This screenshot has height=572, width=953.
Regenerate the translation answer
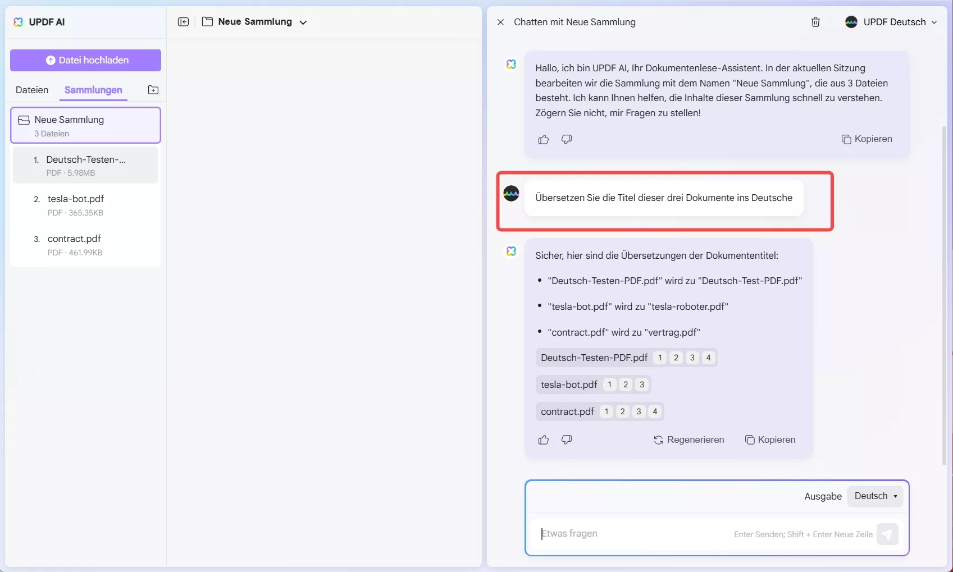(688, 440)
